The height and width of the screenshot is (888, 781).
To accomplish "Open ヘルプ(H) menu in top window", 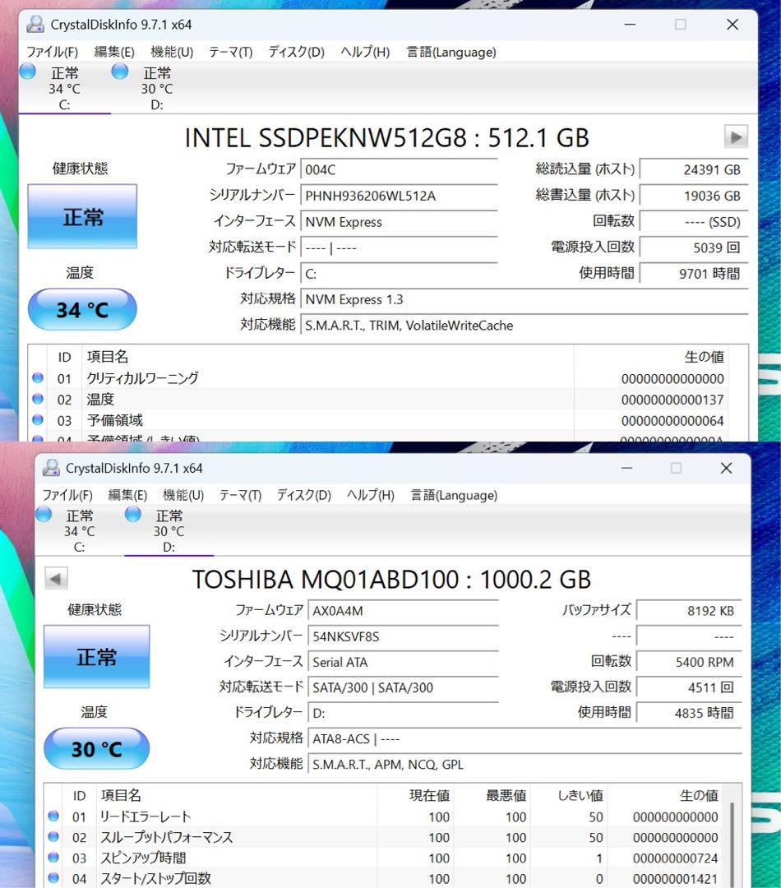I will tap(365, 52).
